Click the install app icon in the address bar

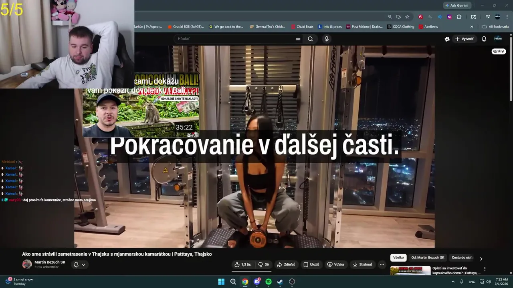tap(398, 17)
